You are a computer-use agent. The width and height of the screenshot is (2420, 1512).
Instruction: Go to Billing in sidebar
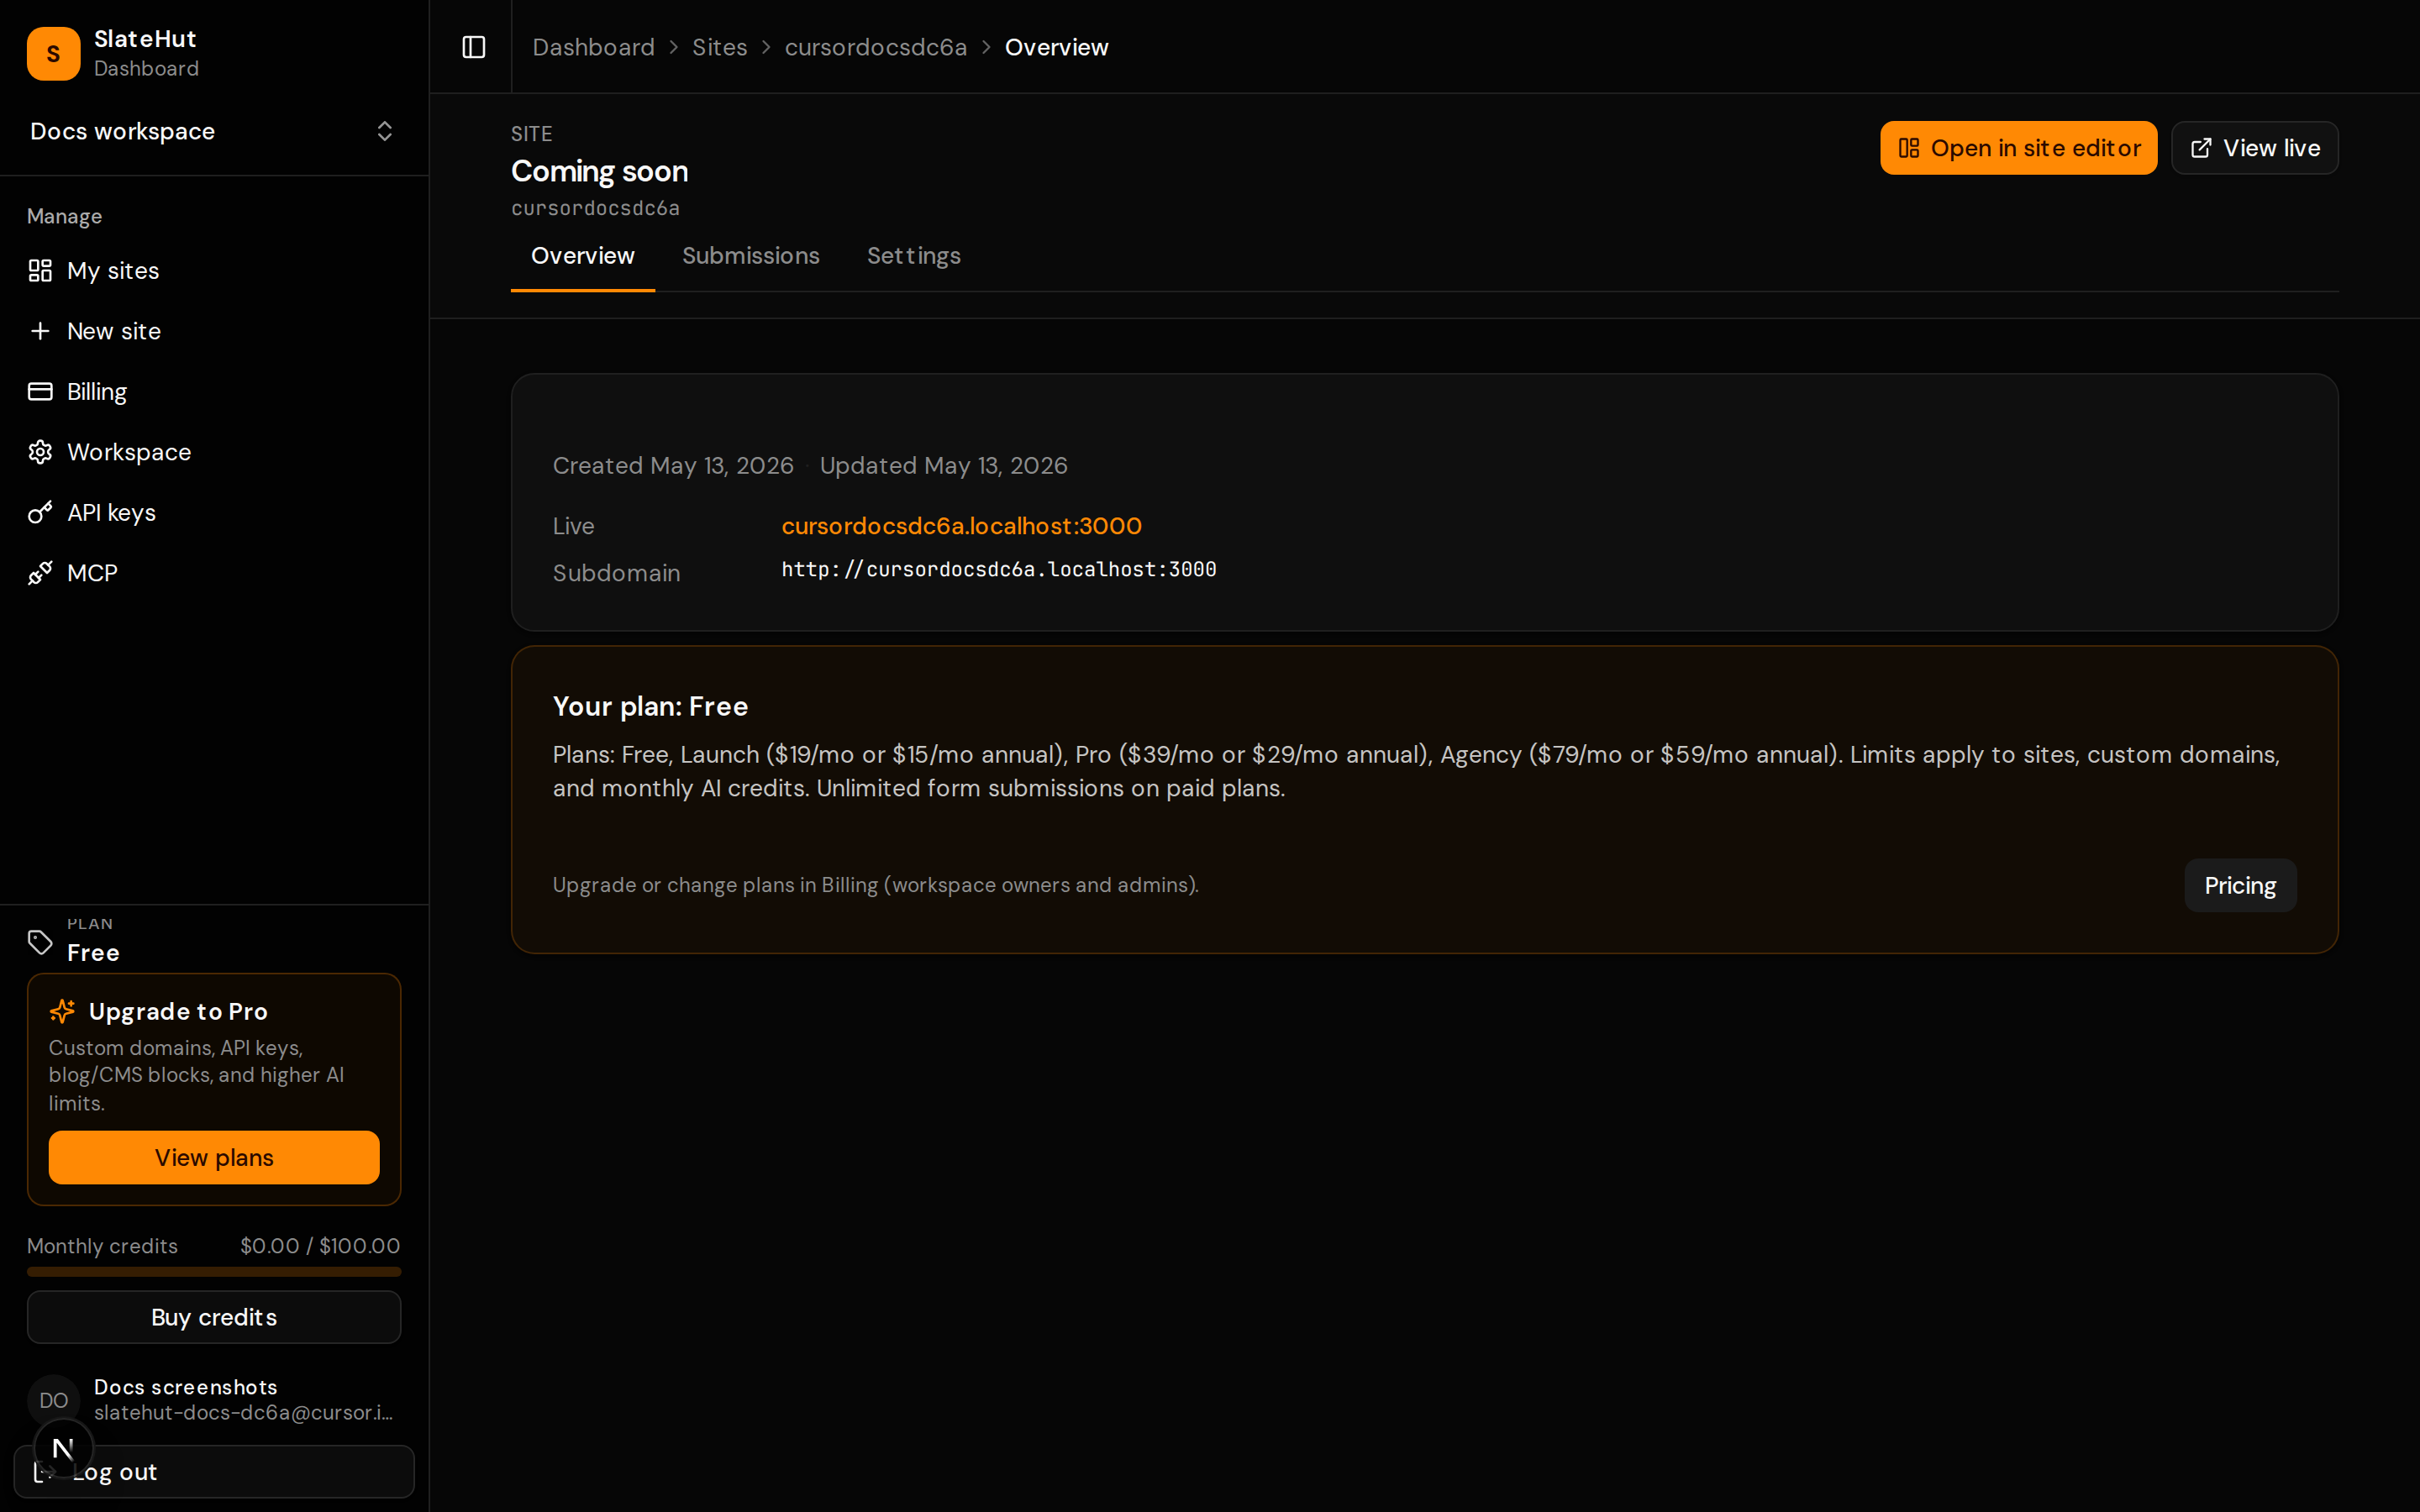[214, 391]
